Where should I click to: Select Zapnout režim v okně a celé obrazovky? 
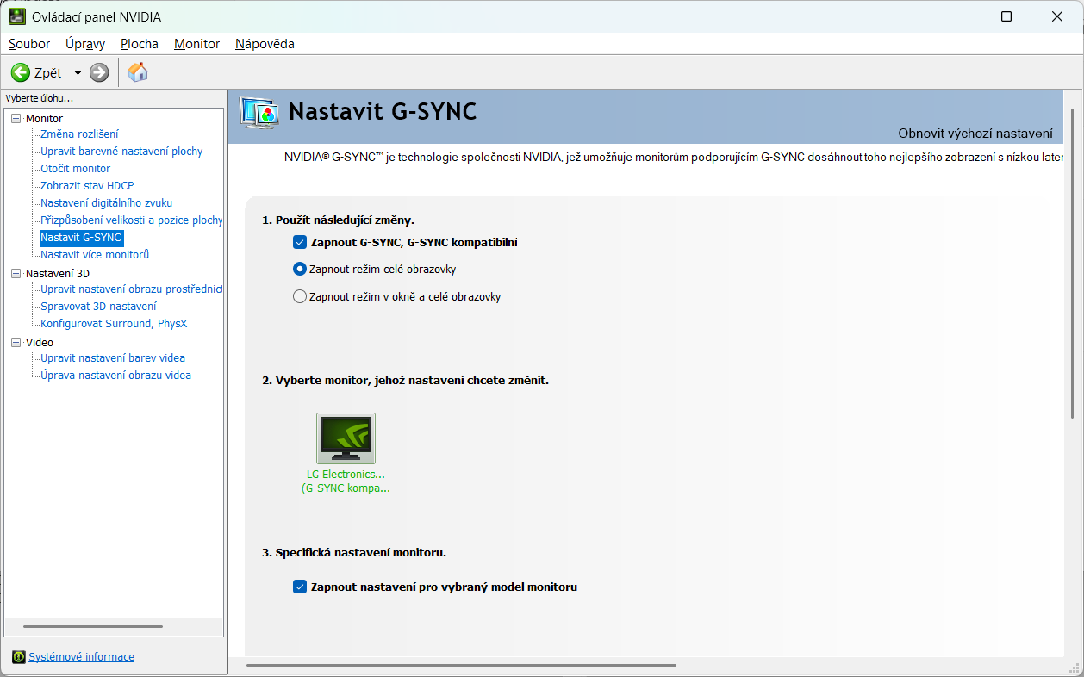click(300, 296)
